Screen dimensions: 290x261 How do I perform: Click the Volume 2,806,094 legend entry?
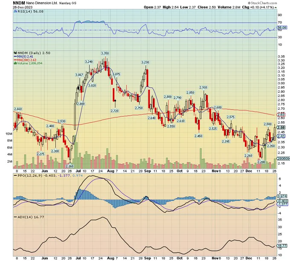pos(28,63)
